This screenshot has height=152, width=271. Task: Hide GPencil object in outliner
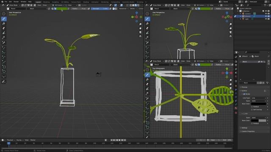click(x=266, y=16)
